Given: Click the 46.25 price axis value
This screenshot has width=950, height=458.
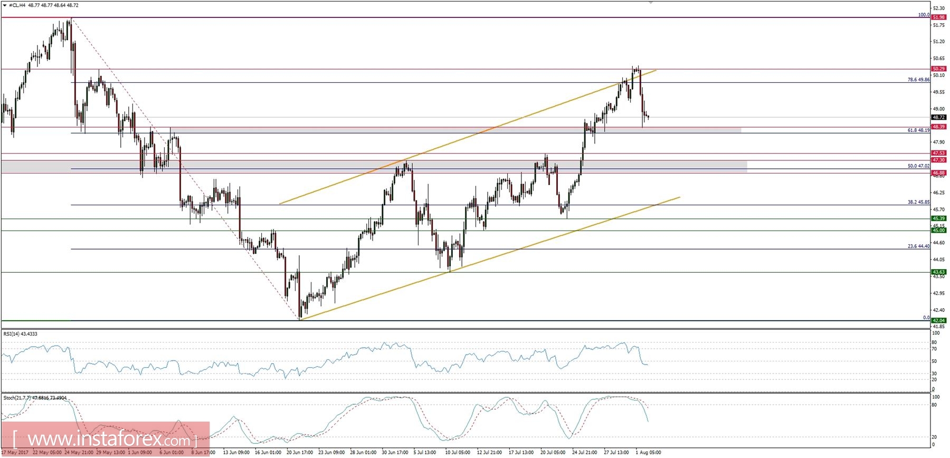Looking at the screenshot, I should pos(939,193).
